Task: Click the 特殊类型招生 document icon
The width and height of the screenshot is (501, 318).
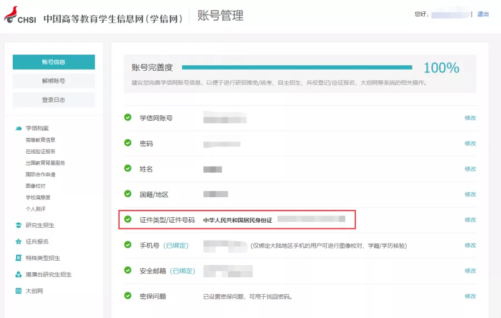Action: point(18,258)
